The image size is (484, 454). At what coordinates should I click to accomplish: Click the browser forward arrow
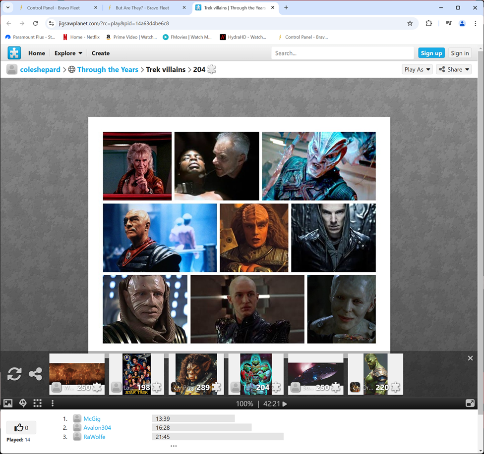pos(22,23)
